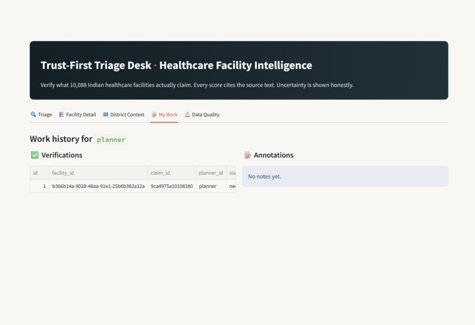Click the banner subtitle about 10,088 facilities
The height and width of the screenshot is (325, 475).
click(x=197, y=85)
